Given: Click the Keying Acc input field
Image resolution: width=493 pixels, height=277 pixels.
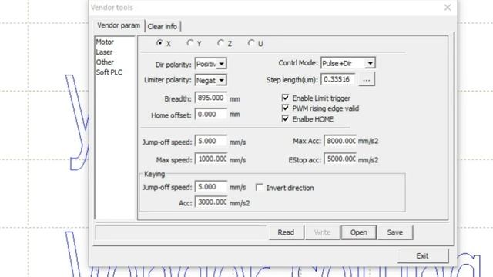Looking at the screenshot, I should pyautogui.click(x=210, y=202).
